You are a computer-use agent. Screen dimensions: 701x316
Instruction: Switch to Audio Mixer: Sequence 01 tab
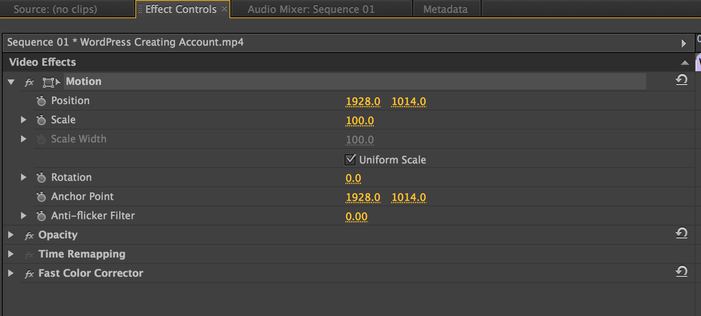click(311, 9)
